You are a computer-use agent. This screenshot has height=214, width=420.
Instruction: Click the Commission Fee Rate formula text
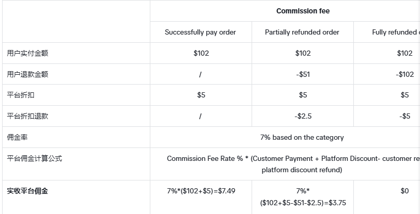click(x=293, y=164)
